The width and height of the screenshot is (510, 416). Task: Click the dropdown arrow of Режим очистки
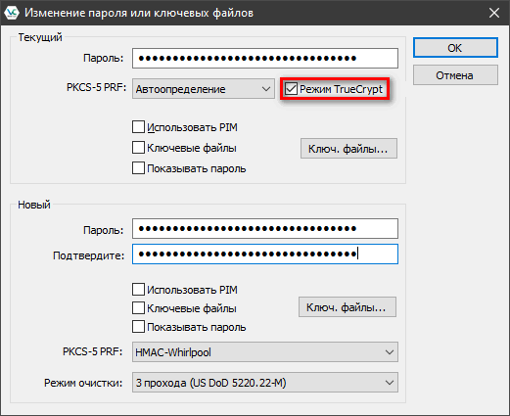[390, 383]
